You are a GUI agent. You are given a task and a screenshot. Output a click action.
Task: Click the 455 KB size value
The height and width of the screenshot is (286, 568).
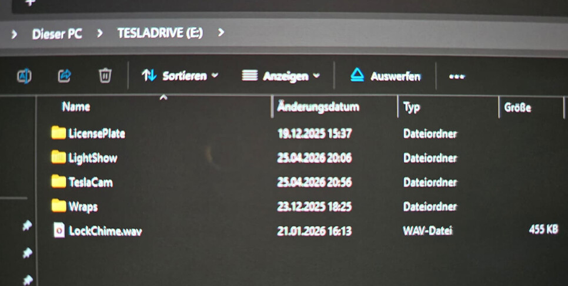[x=543, y=229]
